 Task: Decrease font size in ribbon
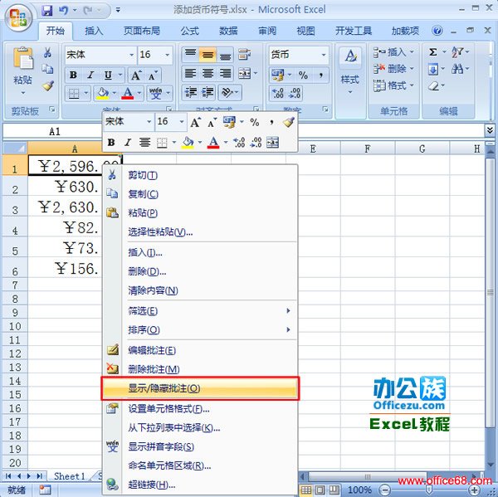tap(153, 76)
